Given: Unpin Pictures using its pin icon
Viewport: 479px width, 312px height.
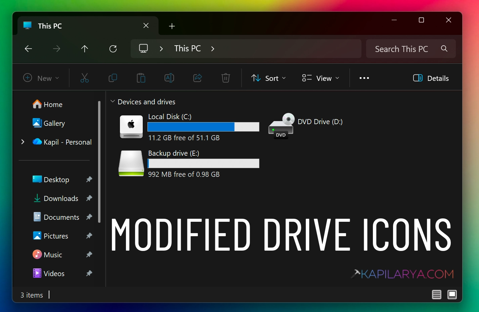Looking at the screenshot, I should (x=89, y=236).
